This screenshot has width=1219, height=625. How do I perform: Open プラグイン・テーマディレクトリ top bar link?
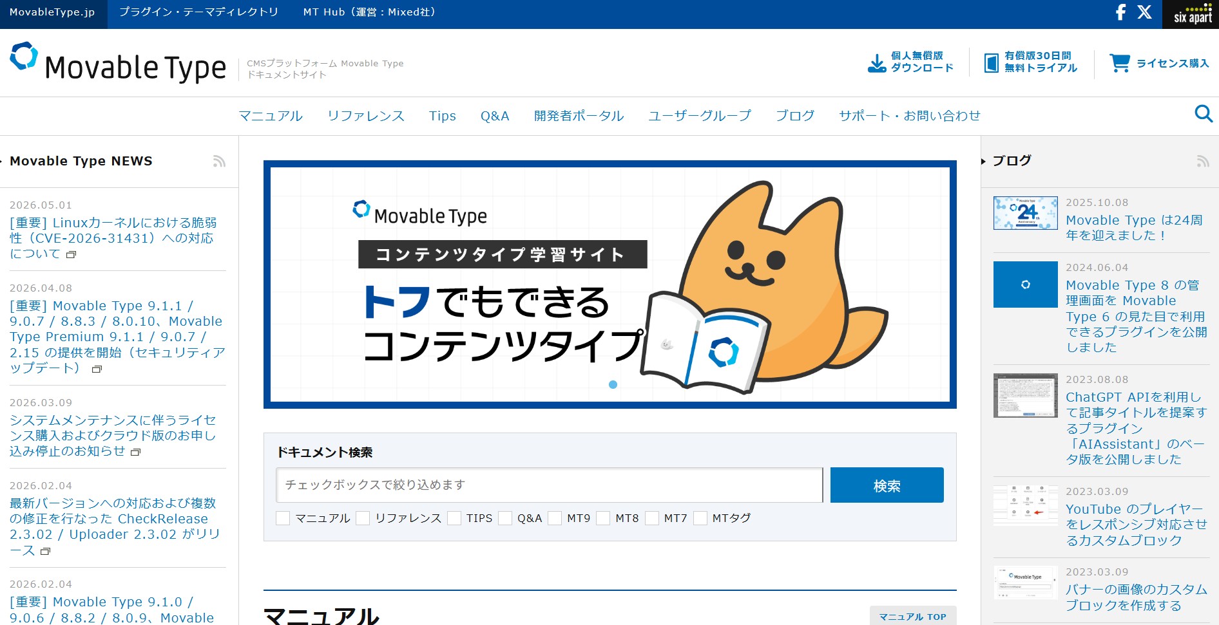[199, 12]
